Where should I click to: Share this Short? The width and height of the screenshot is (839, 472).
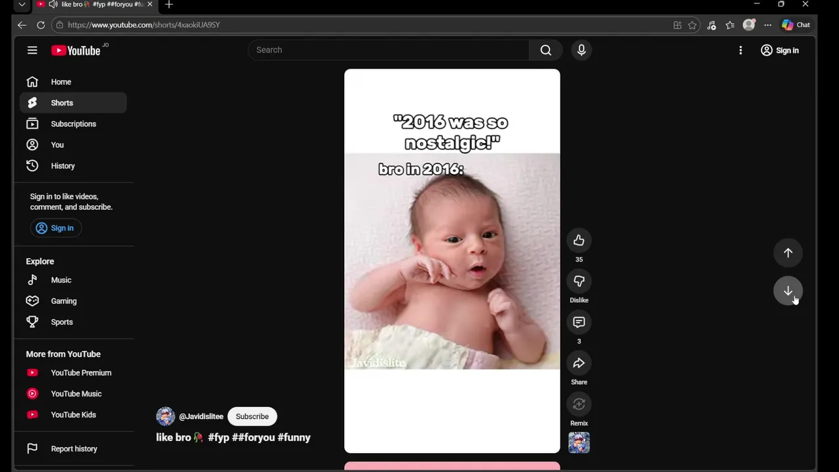(579, 363)
